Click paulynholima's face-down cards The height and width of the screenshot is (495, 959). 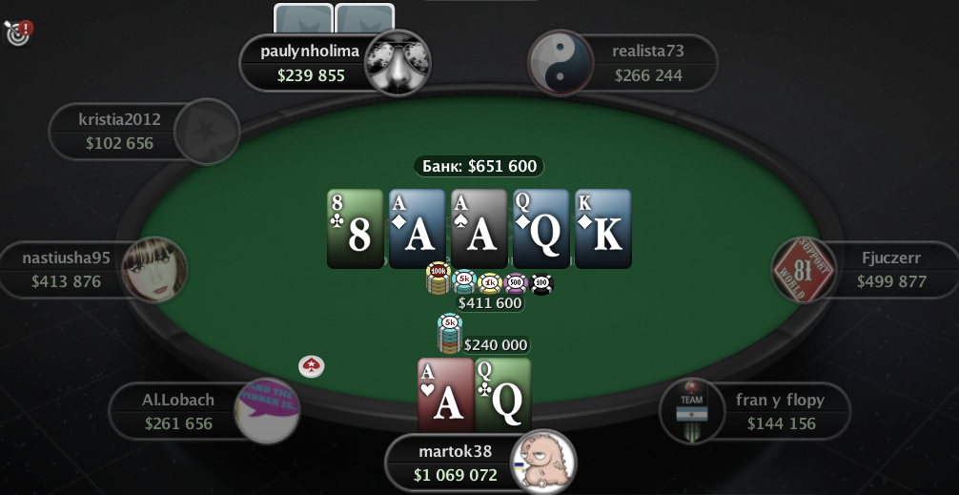pos(334,18)
